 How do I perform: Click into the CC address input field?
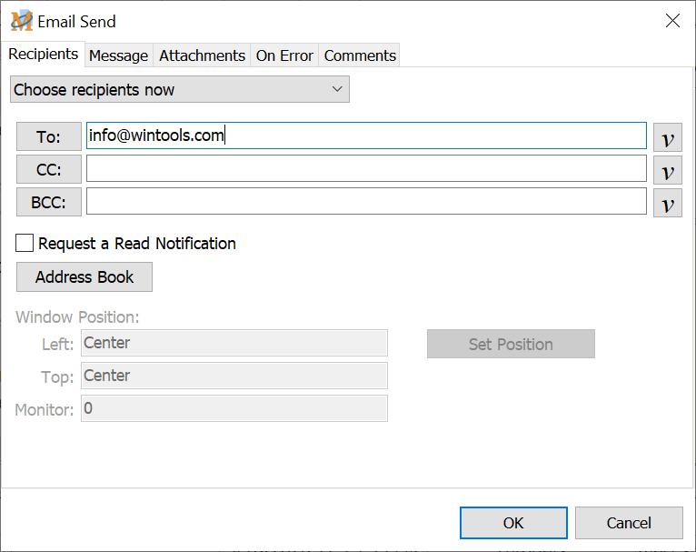click(366, 169)
